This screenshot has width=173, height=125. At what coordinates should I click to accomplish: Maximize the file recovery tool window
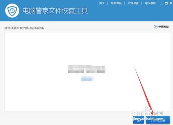pyautogui.click(x=166, y=3)
